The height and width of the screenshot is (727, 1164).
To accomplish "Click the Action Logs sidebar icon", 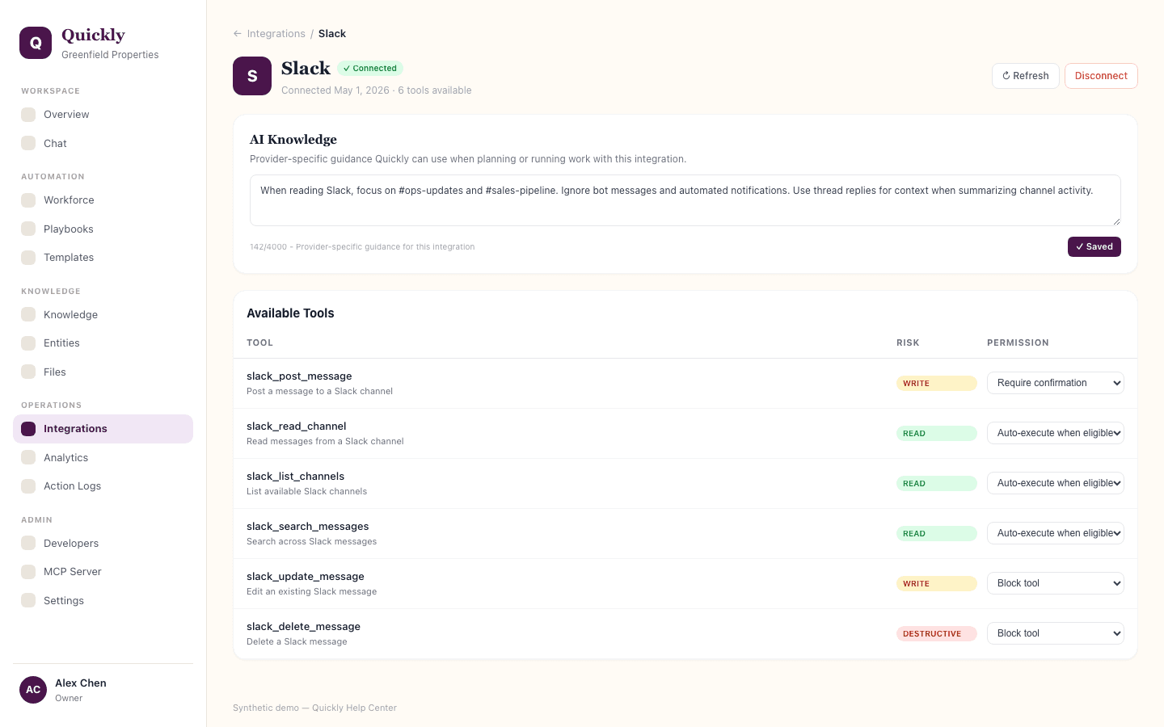I will coord(28,486).
